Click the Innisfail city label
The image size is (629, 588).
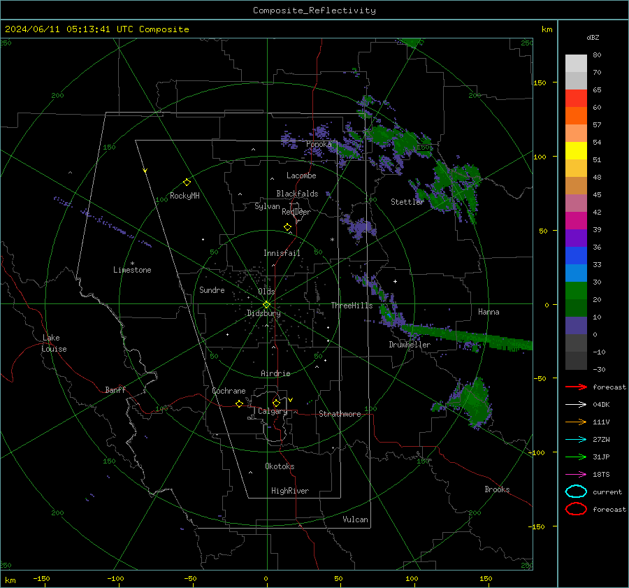point(282,253)
